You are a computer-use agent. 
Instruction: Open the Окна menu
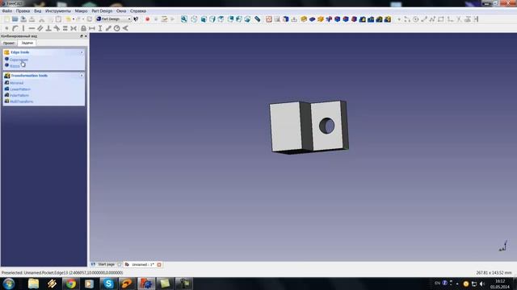(121, 10)
